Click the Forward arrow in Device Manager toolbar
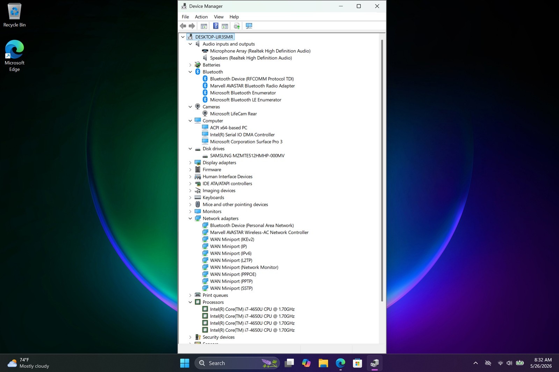 [192, 26]
